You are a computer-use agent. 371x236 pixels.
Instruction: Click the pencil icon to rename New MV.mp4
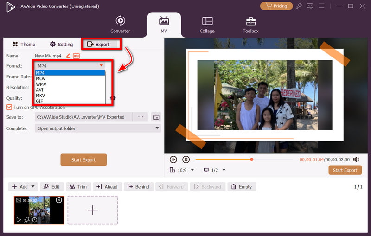[68, 56]
